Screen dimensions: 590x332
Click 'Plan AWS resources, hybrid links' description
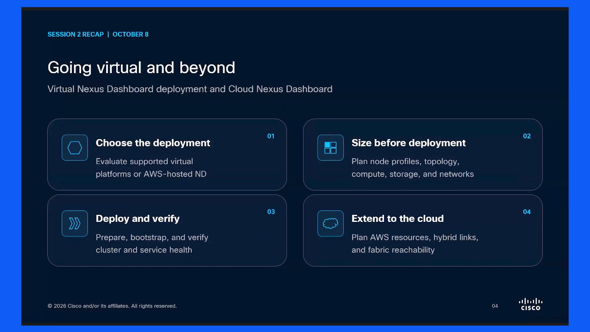tap(415, 243)
